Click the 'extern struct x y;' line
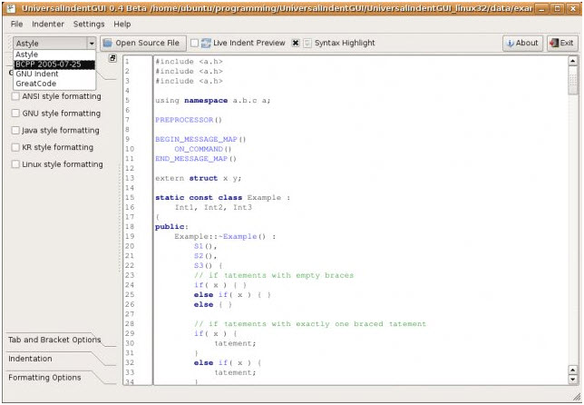Viewport: 584px width, 405px height. [198, 178]
